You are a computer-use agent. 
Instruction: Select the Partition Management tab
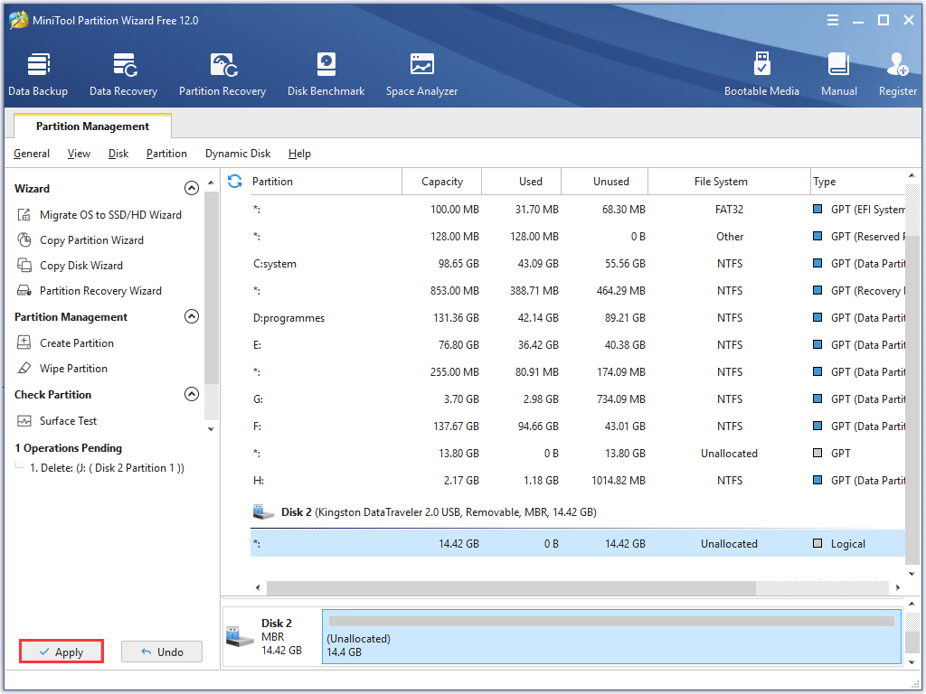(x=93, y=127)
